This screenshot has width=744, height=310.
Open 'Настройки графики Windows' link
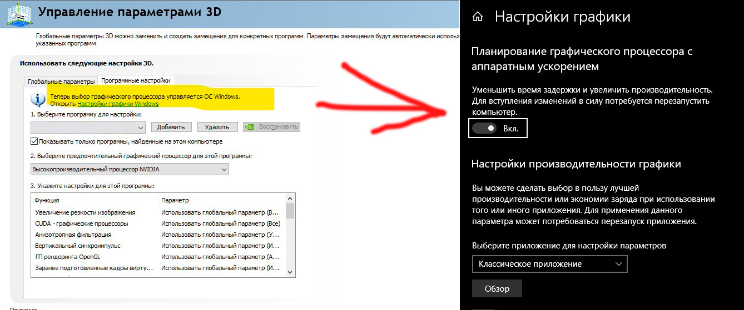pyautogui.click(x=118, y=104)
